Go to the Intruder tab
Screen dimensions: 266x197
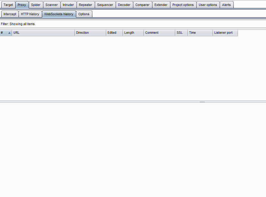pyautogui.click(x=68, y=5)
